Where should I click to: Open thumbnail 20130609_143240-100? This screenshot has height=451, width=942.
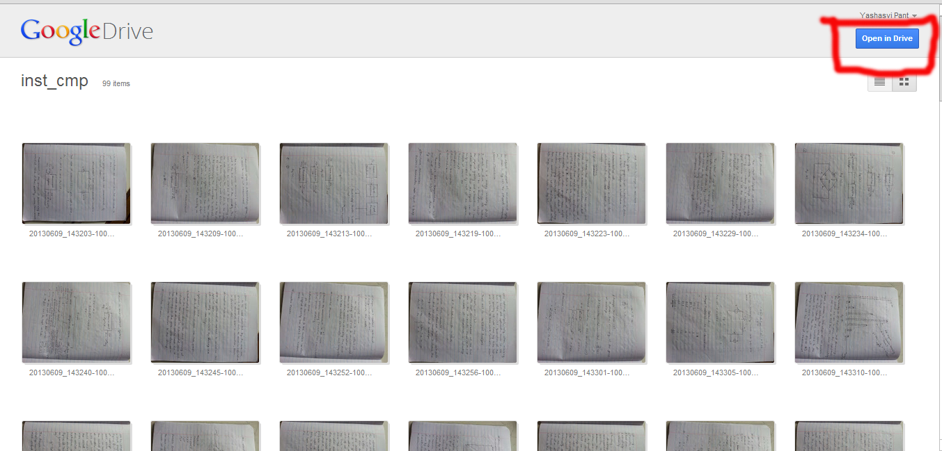pyautogui.click(x=77, y=322)
